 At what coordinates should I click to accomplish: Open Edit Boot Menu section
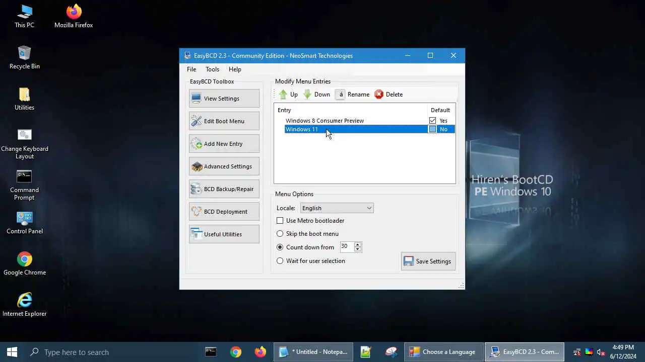coord(224,121)
